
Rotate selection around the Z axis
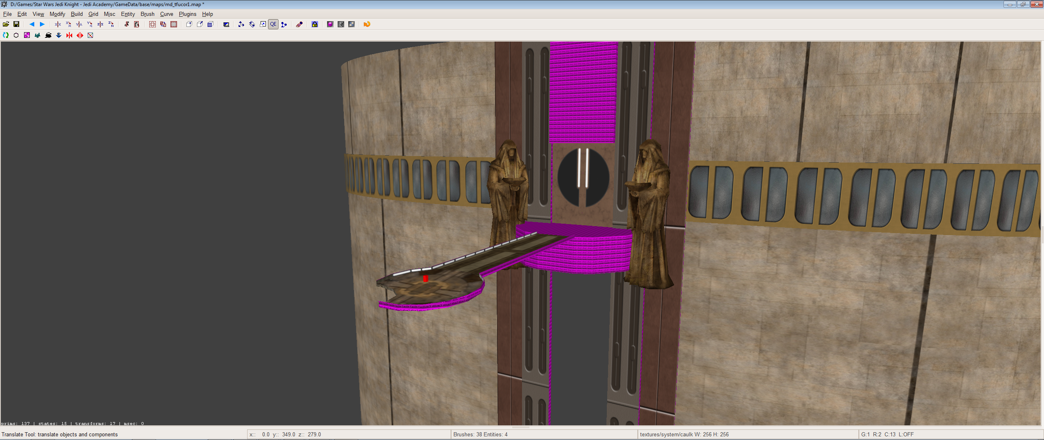pos(111,24)
